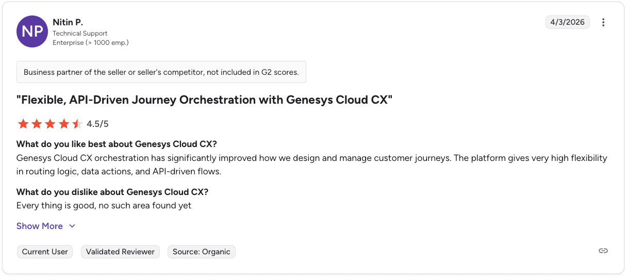627x276 pixels.
Task: Click the Enterprise company size label
Action: coord(90,43)
